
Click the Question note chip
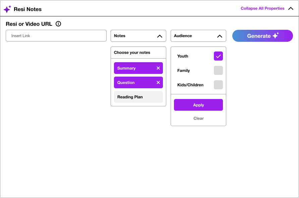click(138, 83)
